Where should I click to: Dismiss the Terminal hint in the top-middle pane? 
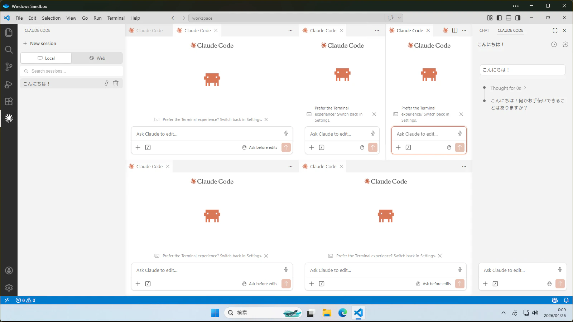[x=374, y=114]
